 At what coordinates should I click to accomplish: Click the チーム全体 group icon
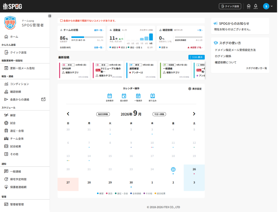click(6, 138)
